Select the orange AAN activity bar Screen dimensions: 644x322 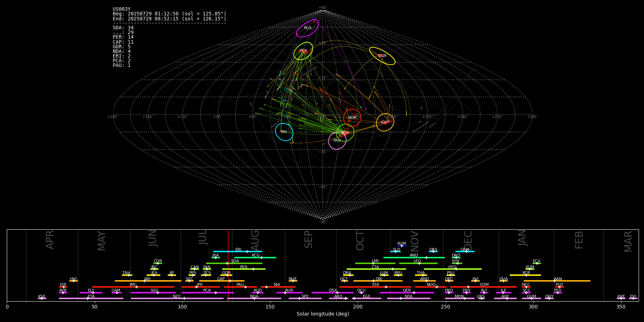[x=557, y=281]
